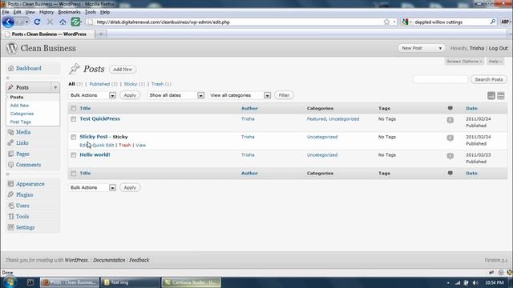The height and width of the screenshot is (288, 513).
Task: Click Camtasia Studio taskbar button
Action: point(192,282)
